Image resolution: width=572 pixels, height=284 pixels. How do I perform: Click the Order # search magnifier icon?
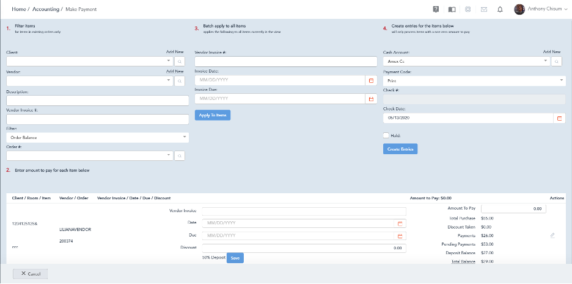(x=180, y=155)
